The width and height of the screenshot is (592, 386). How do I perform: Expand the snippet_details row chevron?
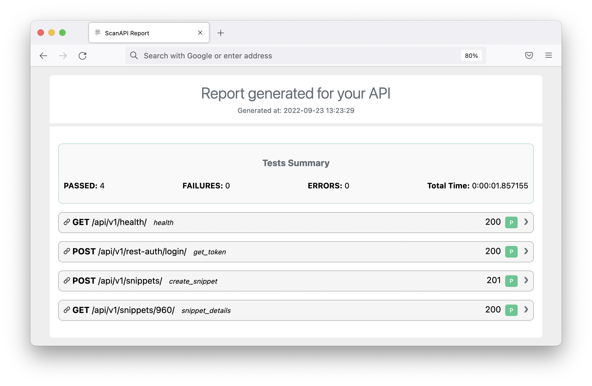click(526, 310)
